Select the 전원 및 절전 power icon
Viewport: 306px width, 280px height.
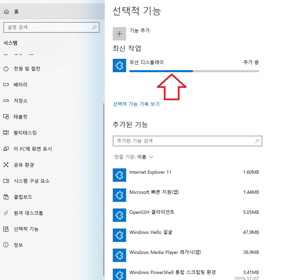coord(7,69)
